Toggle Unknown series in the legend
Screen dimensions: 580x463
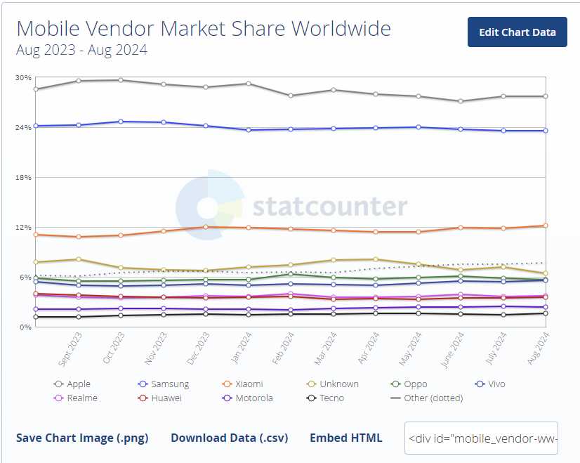333,384
